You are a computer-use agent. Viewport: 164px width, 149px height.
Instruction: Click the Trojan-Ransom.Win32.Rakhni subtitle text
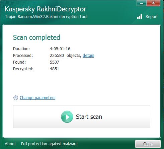[46, 17]
